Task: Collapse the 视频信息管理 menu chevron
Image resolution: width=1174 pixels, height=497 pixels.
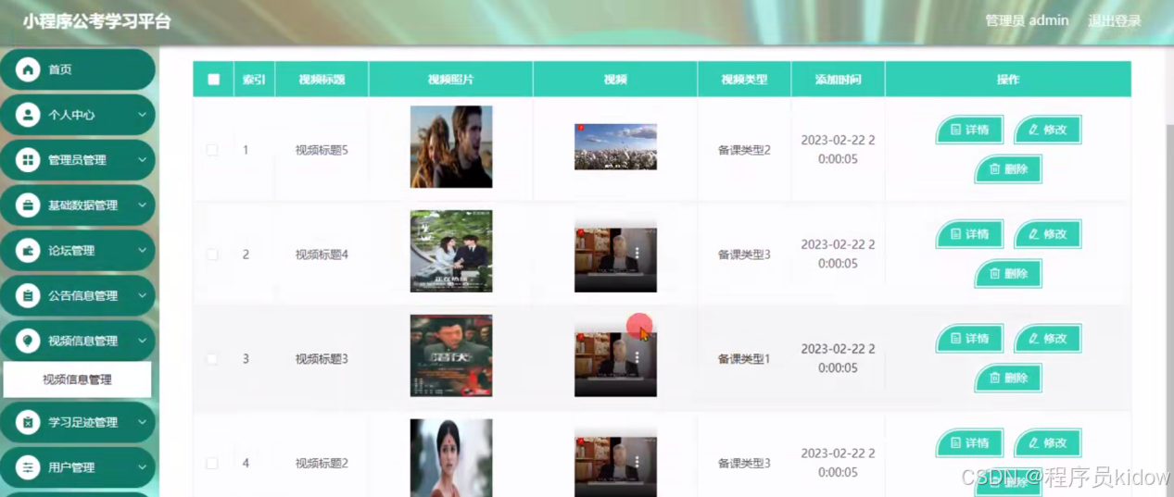Action: click(x=142, y=341)
